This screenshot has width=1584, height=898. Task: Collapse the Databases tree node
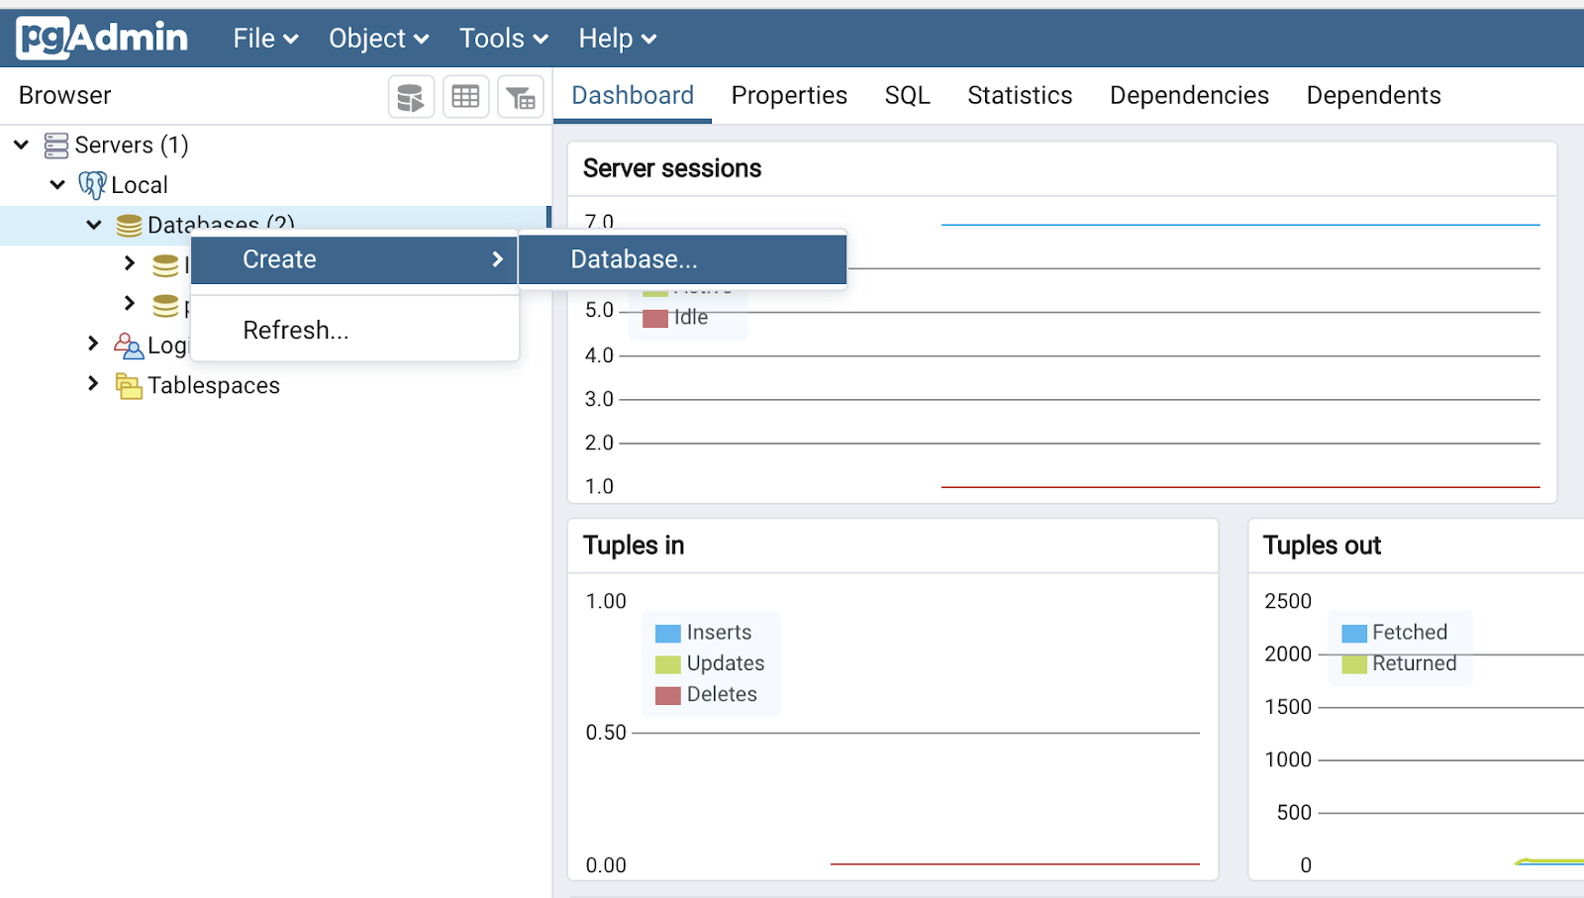tap(94, 225)
